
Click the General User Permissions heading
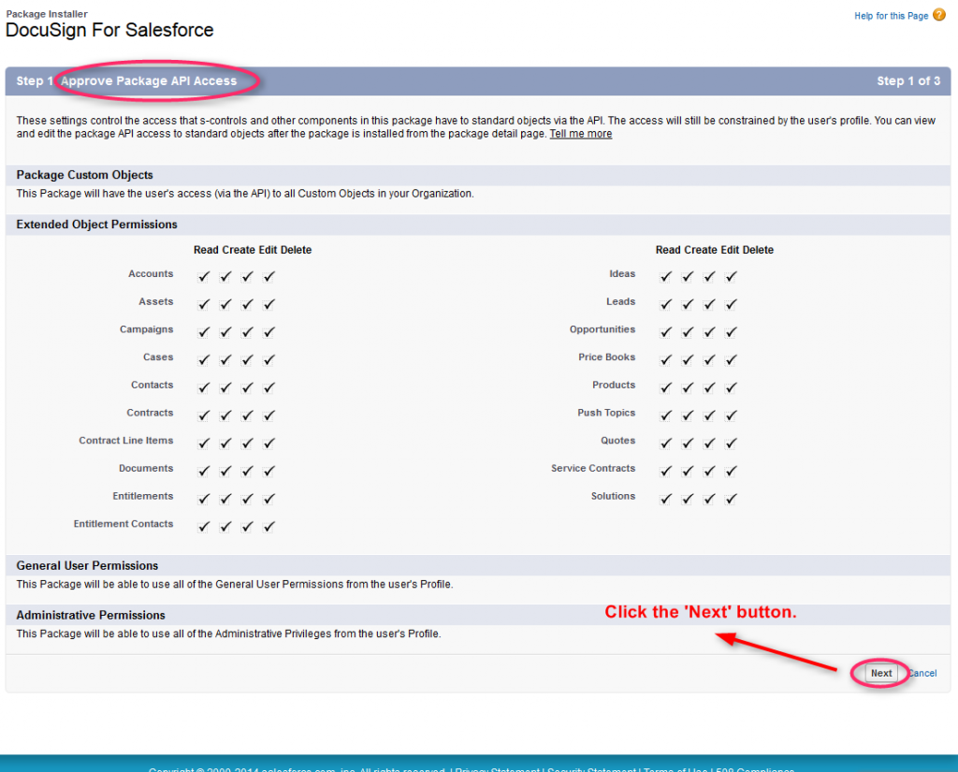point(87,566)
